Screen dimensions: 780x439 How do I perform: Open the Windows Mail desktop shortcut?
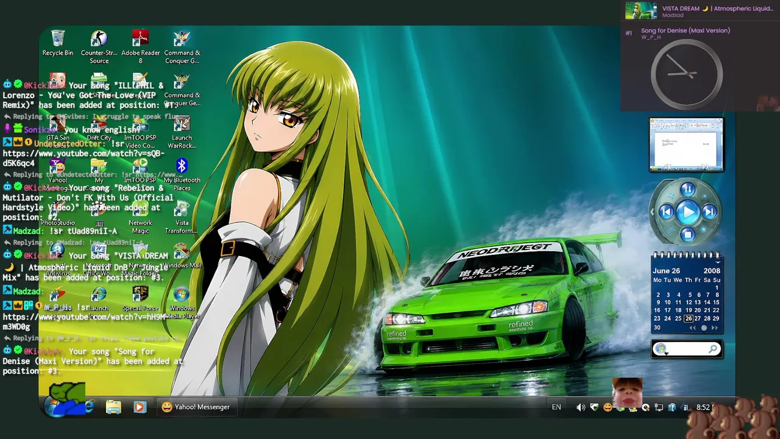(x=182, y=256)
